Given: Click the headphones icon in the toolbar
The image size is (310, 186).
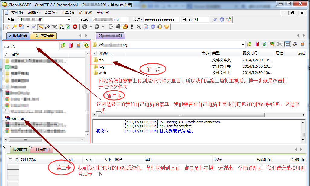Looking at the screenshot, I should tap(160, 27).
